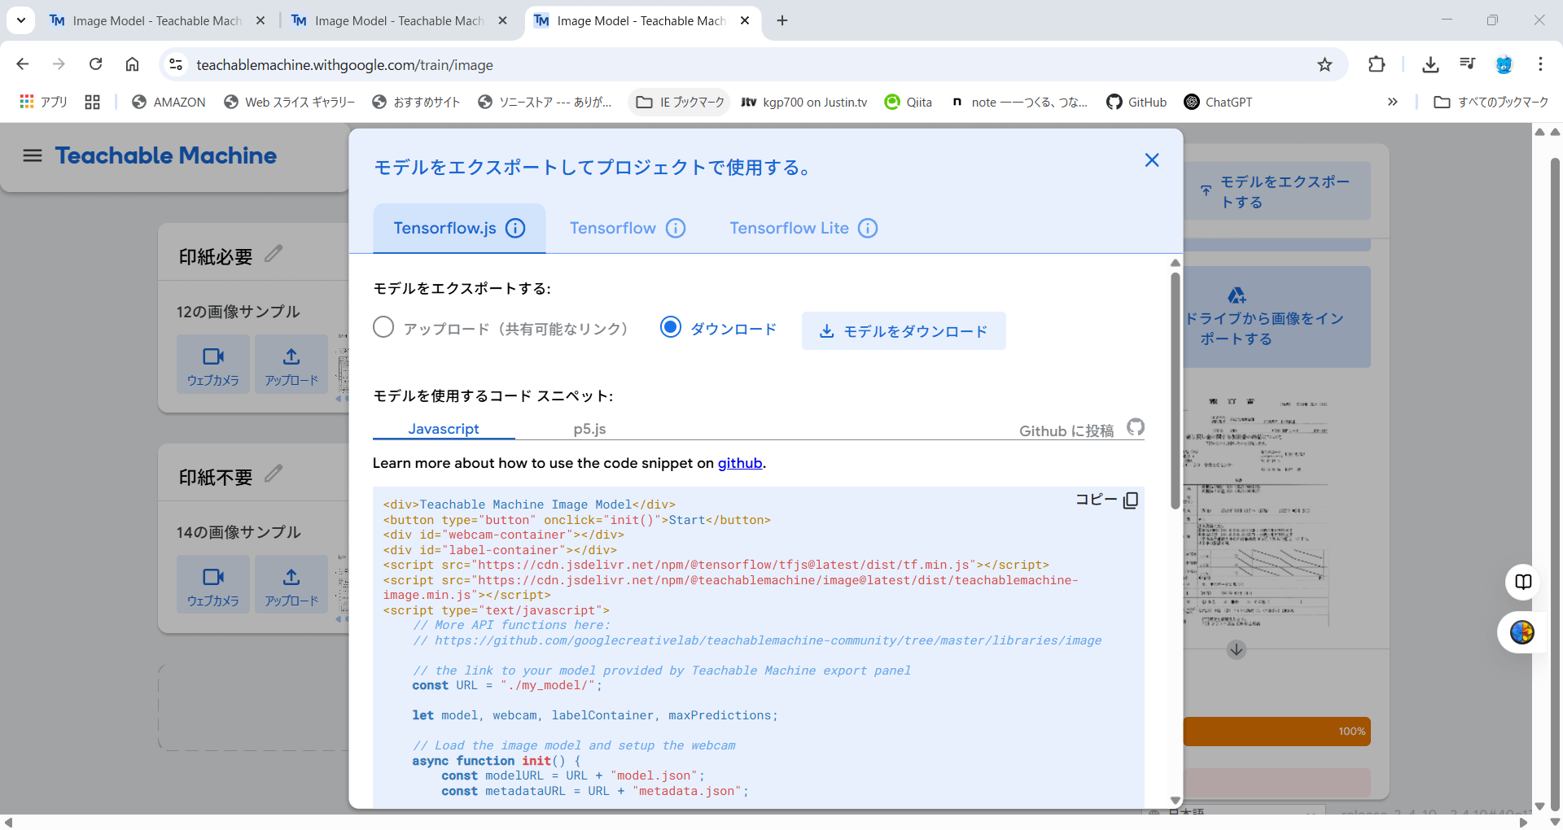This screenshot has width=1563, height=830.
Task: Open the Teachable Machine hamburger menu
Action: (32, 156)
